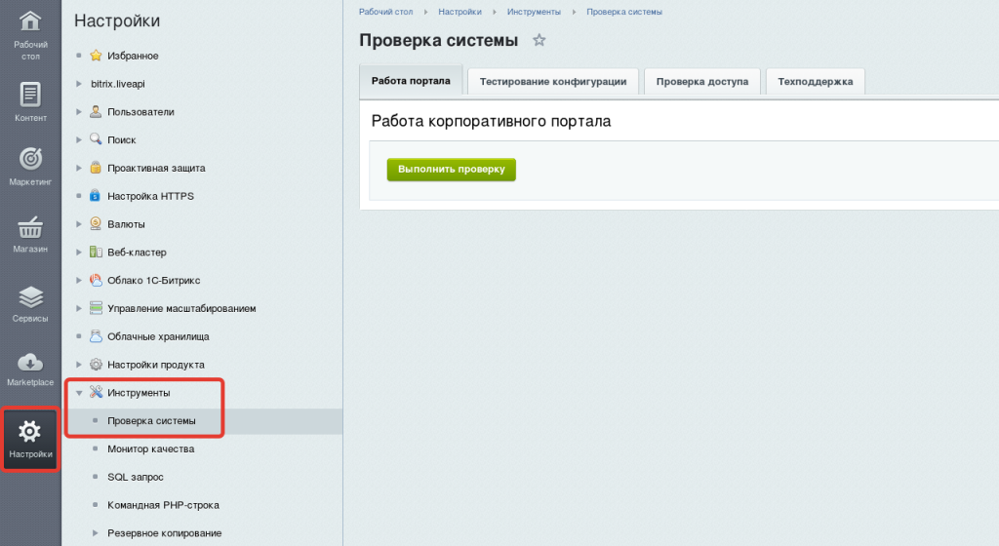Click the Управление масштабированием server icon

coord(96,308)
